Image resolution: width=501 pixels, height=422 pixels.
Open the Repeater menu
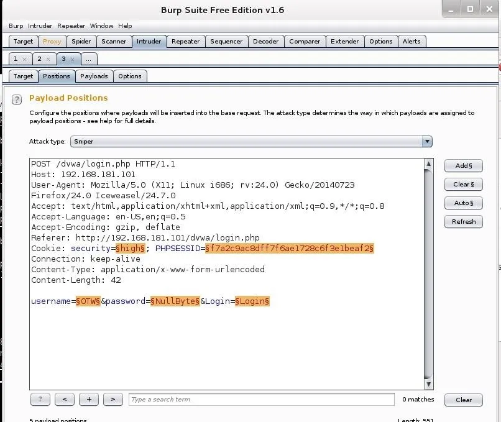tap(71, 26)
